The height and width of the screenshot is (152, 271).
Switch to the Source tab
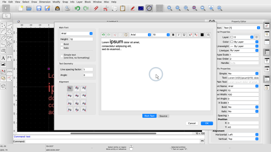coord(163,116)
